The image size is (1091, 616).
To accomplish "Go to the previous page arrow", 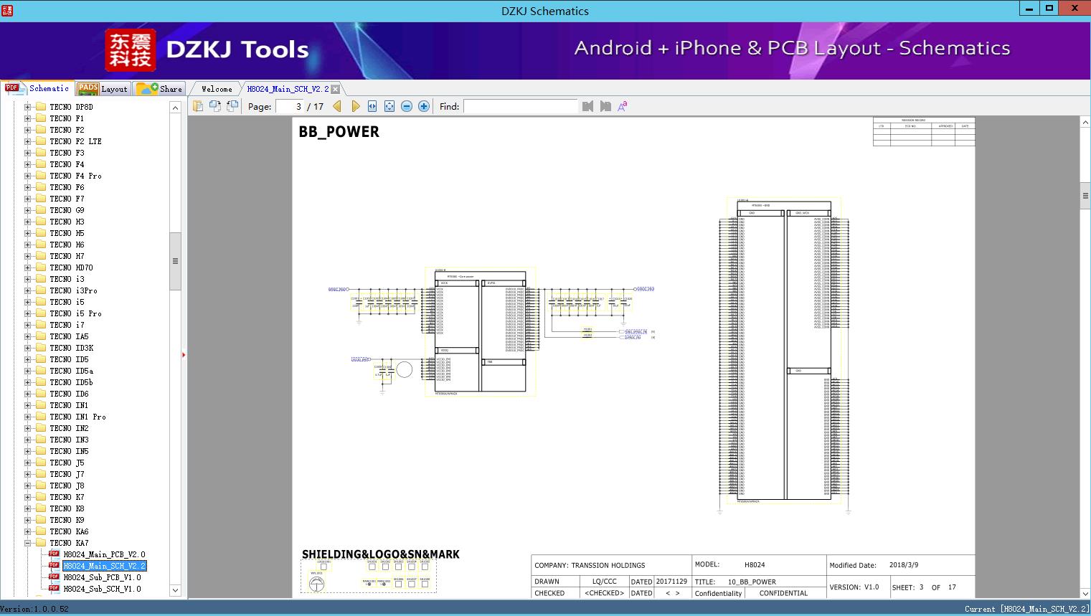I will click(337, 106).
